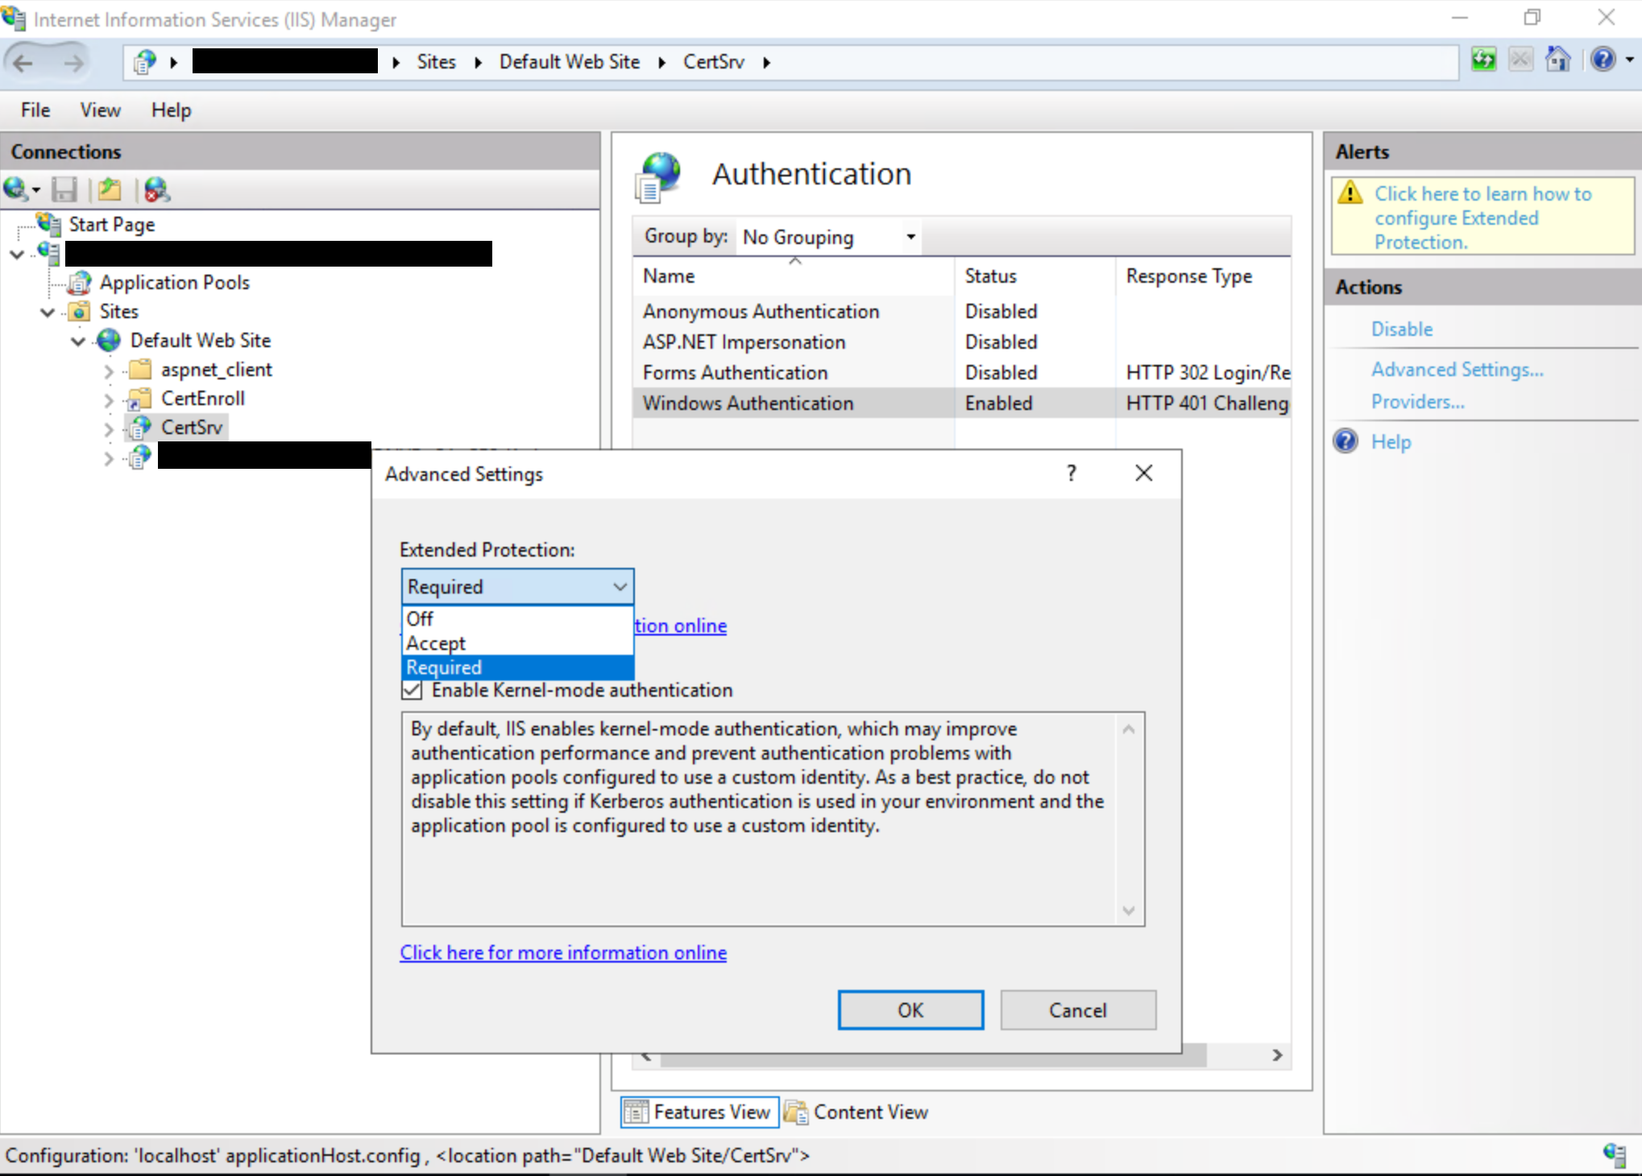The height and width of the screenshot is (1176, 1642).
Task: Open the dropdown arrow after CertSrv in the address bar
Action: 766,62
